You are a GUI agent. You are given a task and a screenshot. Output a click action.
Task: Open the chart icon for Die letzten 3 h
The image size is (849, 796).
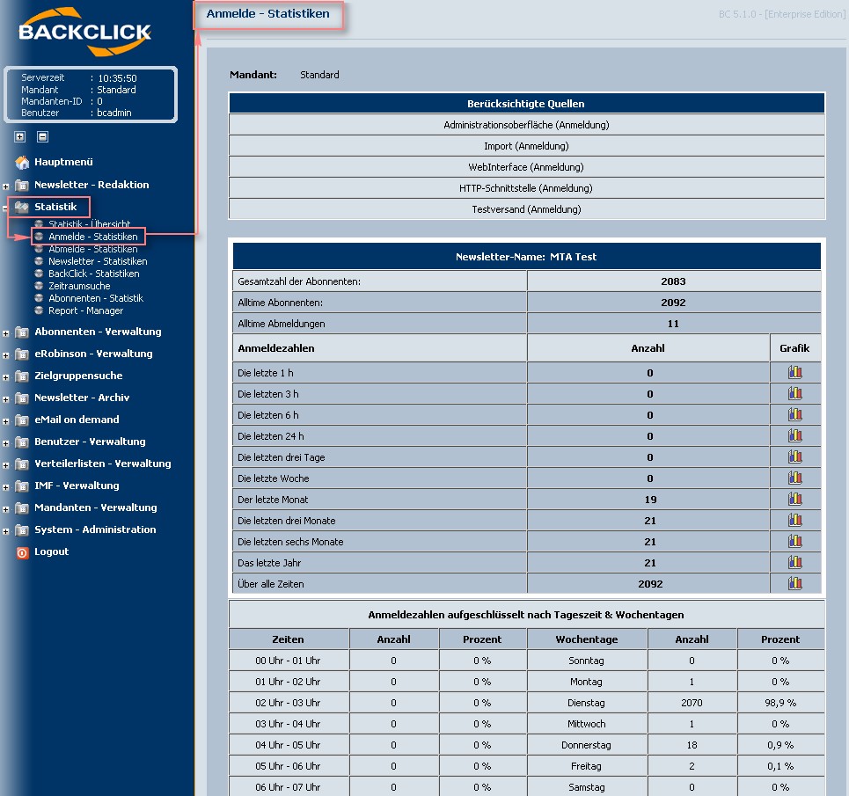point(794,393)
